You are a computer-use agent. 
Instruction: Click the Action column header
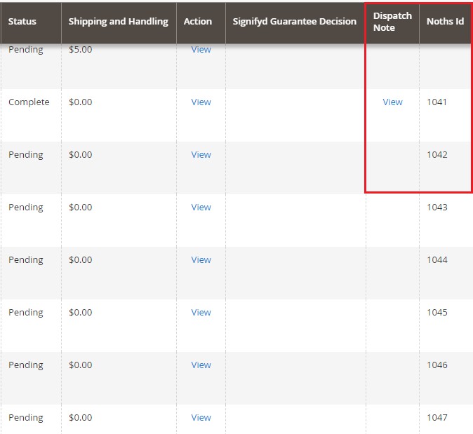point(198,22)
